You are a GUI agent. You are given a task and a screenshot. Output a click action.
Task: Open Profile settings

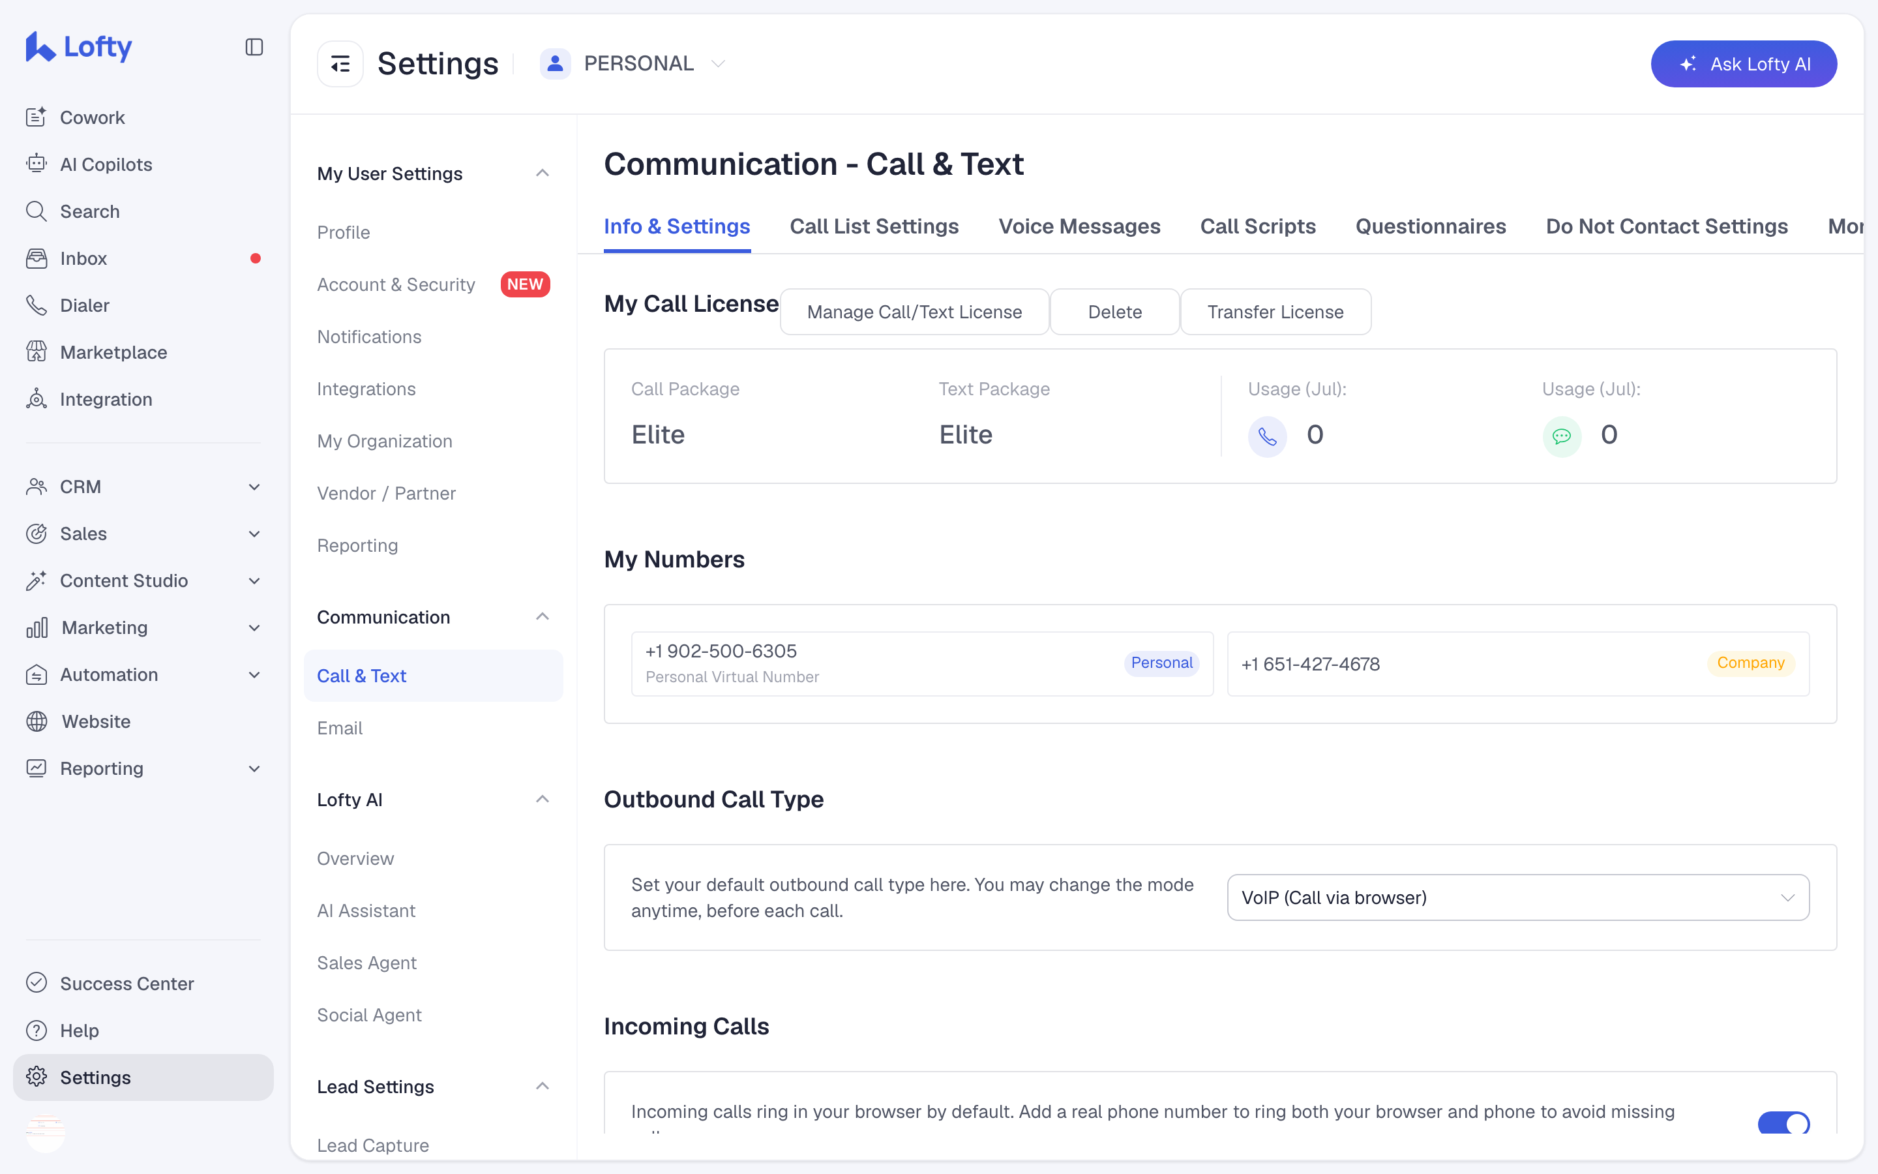point(343,232)
